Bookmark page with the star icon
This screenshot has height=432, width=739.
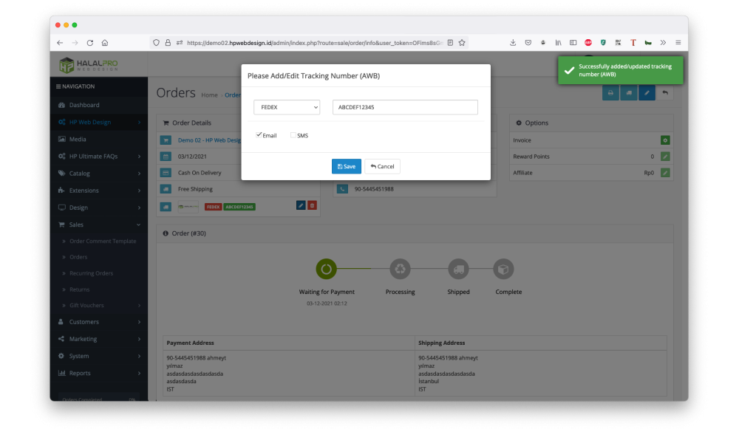[462, 43]
